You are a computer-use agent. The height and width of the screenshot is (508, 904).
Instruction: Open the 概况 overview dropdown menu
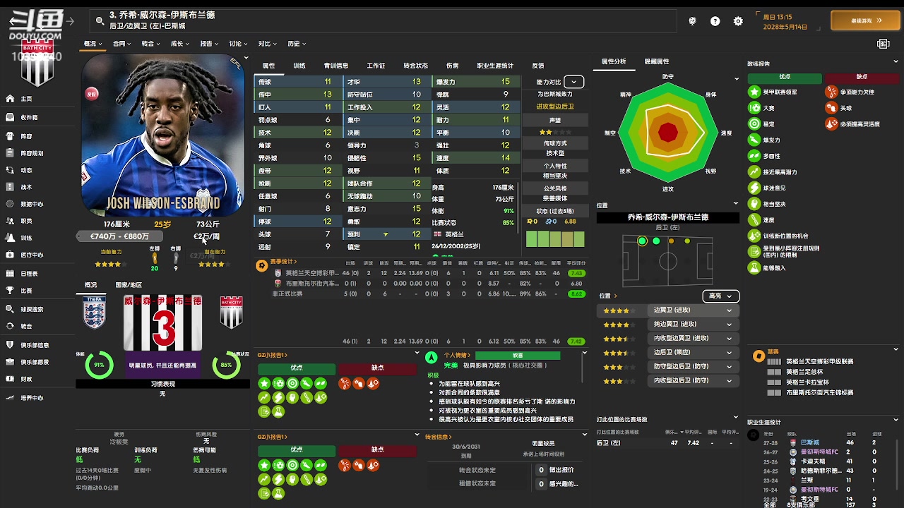(x=93, y=44)
